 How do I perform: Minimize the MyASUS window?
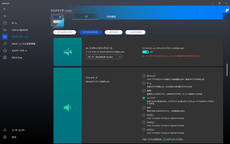point(213,3)
